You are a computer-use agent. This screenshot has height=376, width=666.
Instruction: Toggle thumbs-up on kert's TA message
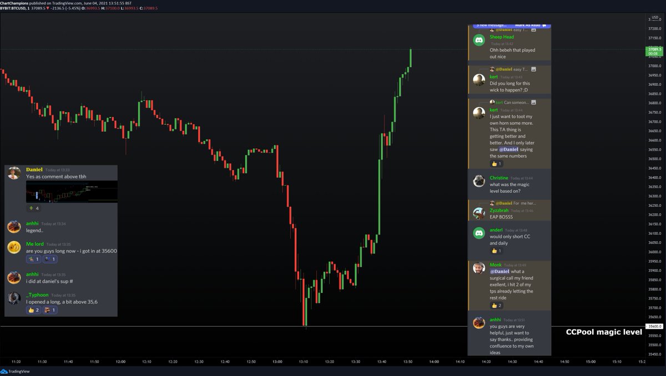coord(496,164)
